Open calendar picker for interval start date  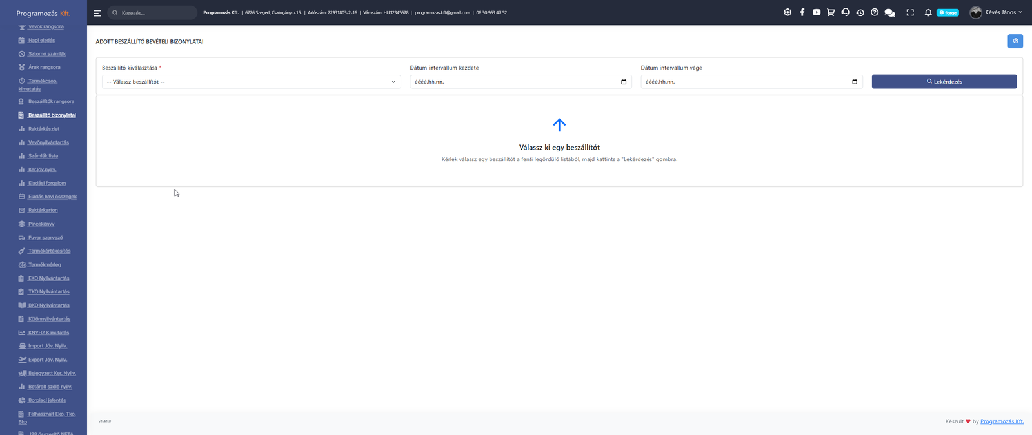624,82
